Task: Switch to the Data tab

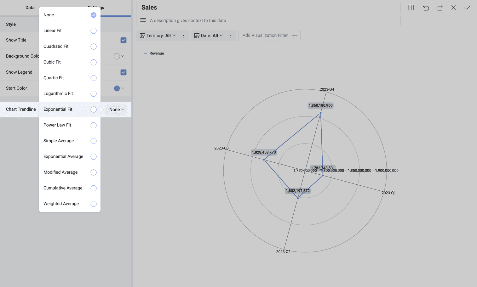Action: click(30, 8)
